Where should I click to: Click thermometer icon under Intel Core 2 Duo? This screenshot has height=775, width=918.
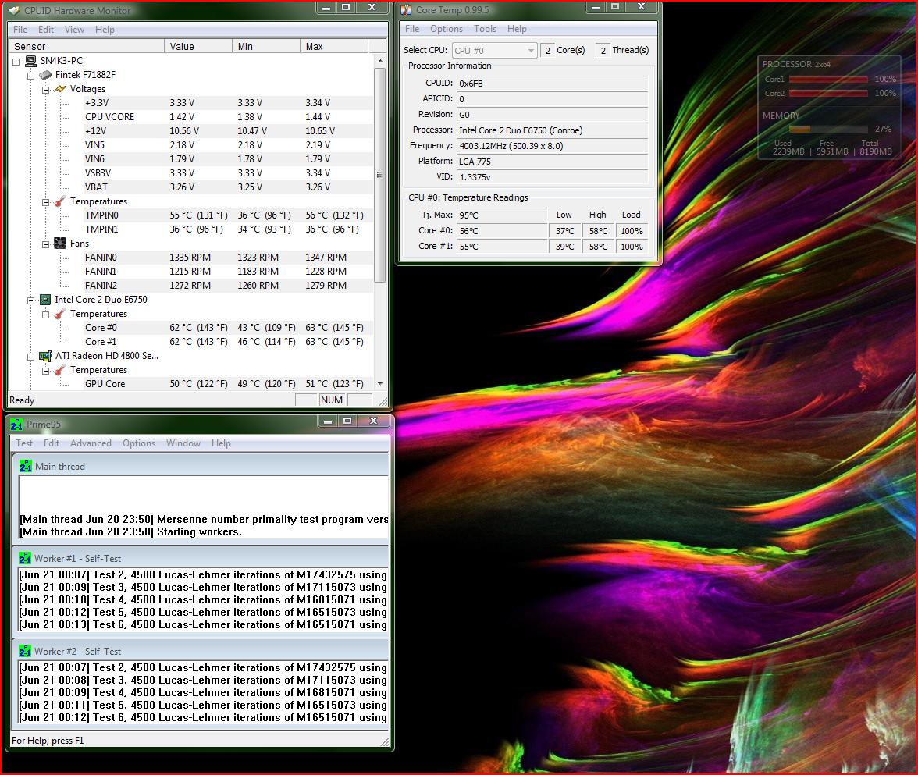coord(59,314)
